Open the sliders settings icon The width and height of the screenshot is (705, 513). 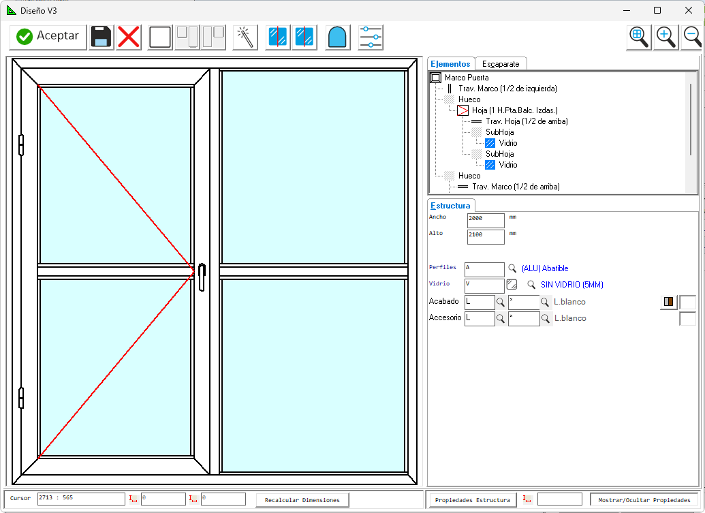(371, 37)
